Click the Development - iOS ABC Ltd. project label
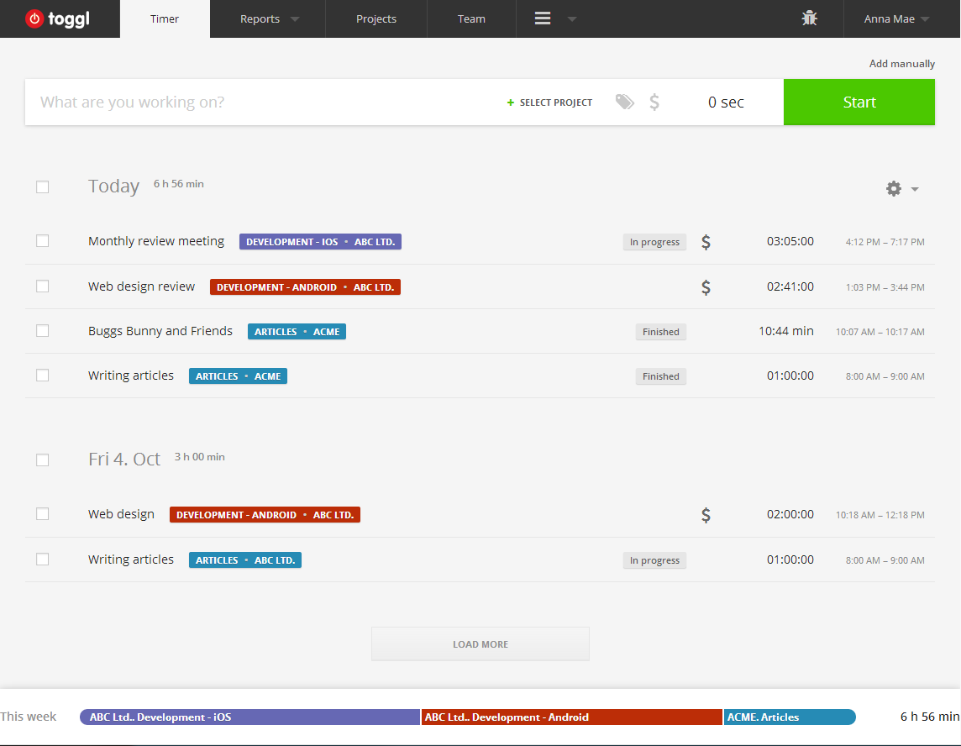Image resolution: width=961 pixels, height=746 pixels. coord(321,242)
